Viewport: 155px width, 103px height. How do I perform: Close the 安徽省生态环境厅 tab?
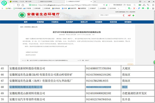pyautogui.click(x=91, y=2)
